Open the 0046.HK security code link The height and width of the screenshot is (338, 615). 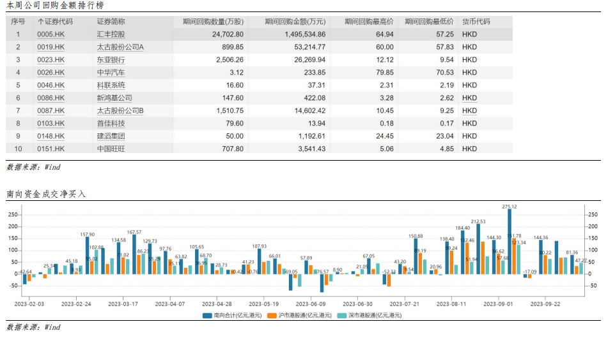click(51, 85)
